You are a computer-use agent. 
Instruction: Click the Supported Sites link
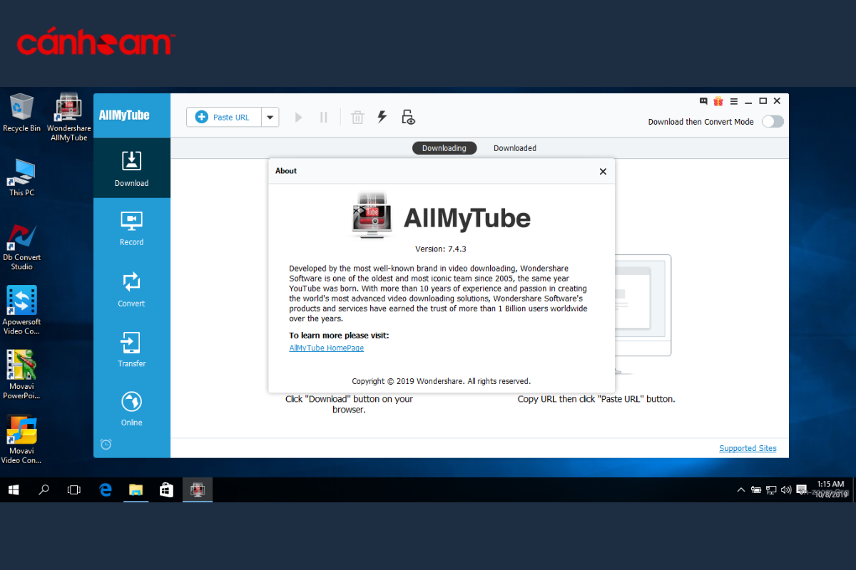[748, 448]
